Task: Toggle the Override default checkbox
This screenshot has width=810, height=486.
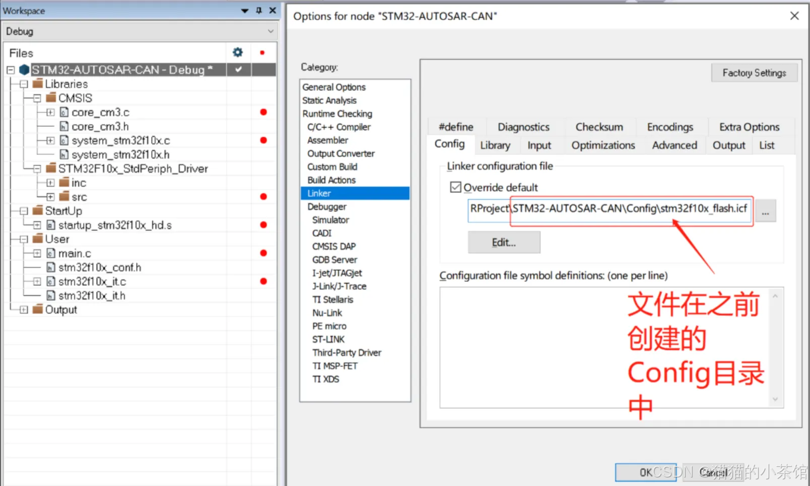Action: click(x=455, y=187)
